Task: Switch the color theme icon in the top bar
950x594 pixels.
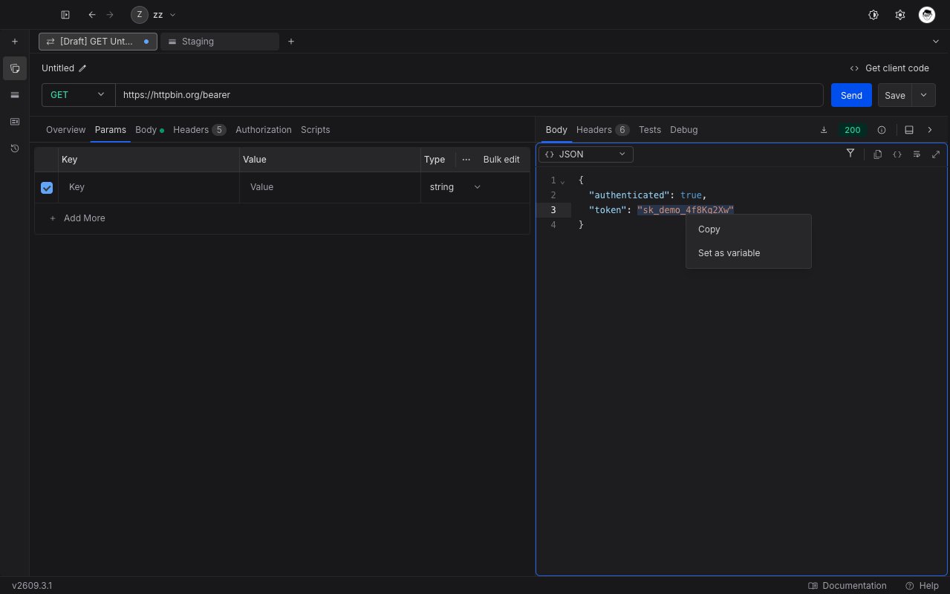Action: (873, 15)
